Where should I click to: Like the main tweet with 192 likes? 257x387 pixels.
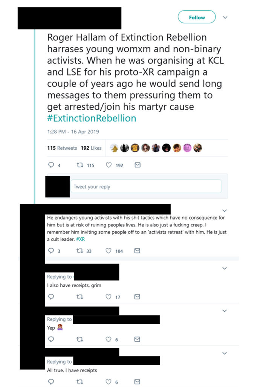point(109,165)
